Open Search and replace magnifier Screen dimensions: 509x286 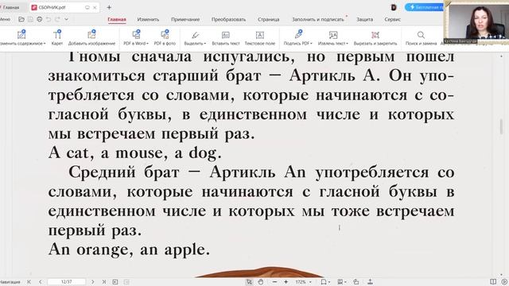click(421, 35)
